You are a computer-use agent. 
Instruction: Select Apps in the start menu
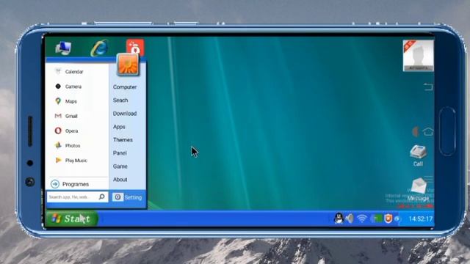click(119, 127)
